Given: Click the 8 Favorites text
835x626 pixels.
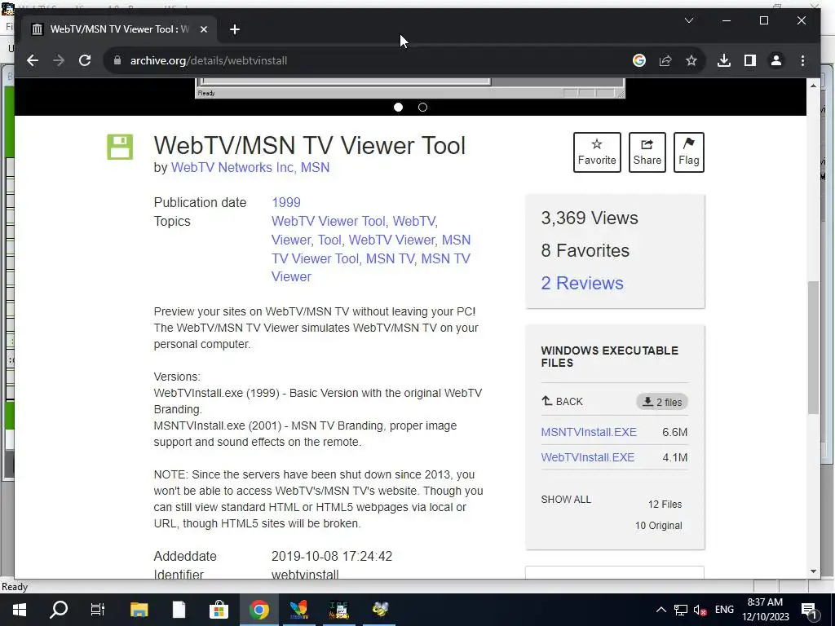Looking at the screenshot, I should (585, 250).
